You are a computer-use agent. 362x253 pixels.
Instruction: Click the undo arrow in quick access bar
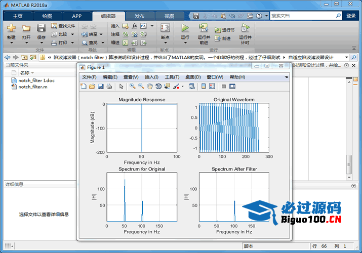pos(232,16)
